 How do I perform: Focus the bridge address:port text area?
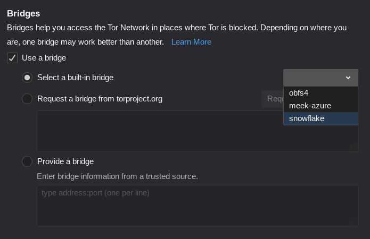coord(198,206)
